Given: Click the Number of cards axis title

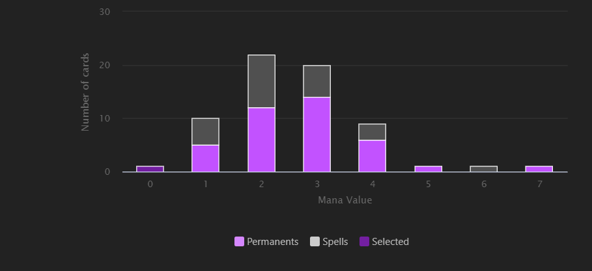Looking at the screenshot, I should tap(85, 92).
